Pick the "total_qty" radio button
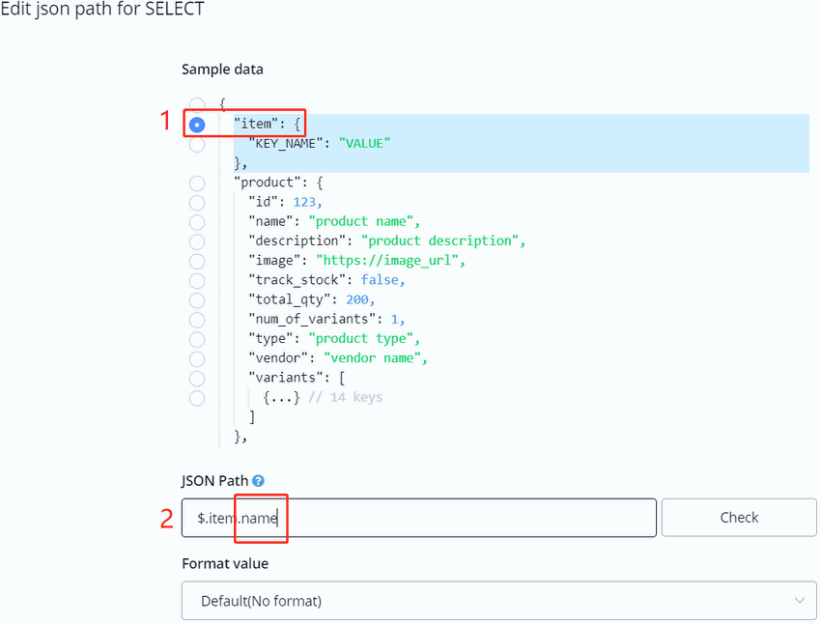Screen dimensions: 821x624 click(197, 299)
